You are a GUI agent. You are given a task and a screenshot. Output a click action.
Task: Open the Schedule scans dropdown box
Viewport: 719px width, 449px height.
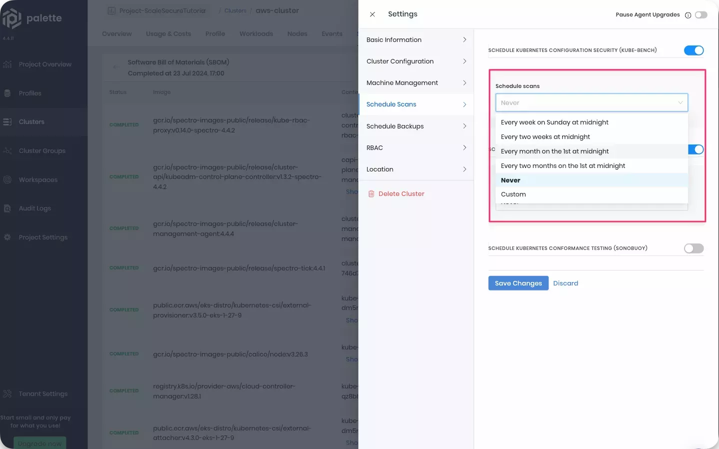click(x=591, y=103)
